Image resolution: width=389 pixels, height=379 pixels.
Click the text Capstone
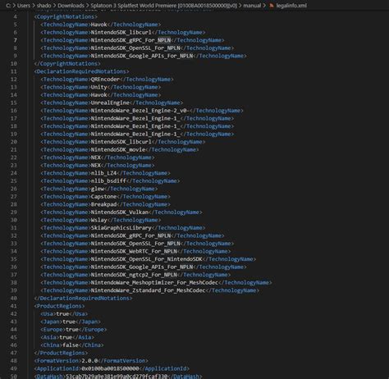point(103,197)
